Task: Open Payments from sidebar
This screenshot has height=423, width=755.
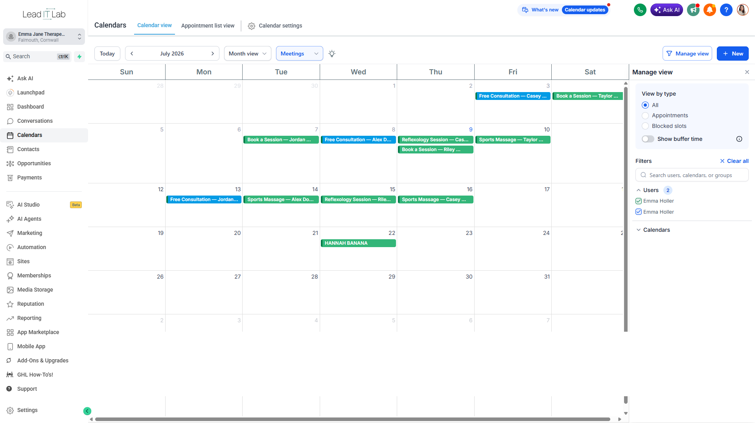Action: pyautogui.click(x=44, y=177)
